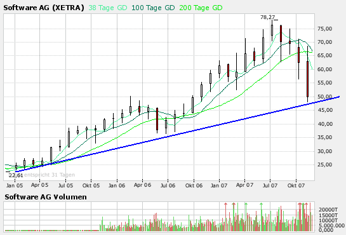Screen dimensions: 346x235
Task: Click the 40,00 price axis label
Action: point(324,124)
